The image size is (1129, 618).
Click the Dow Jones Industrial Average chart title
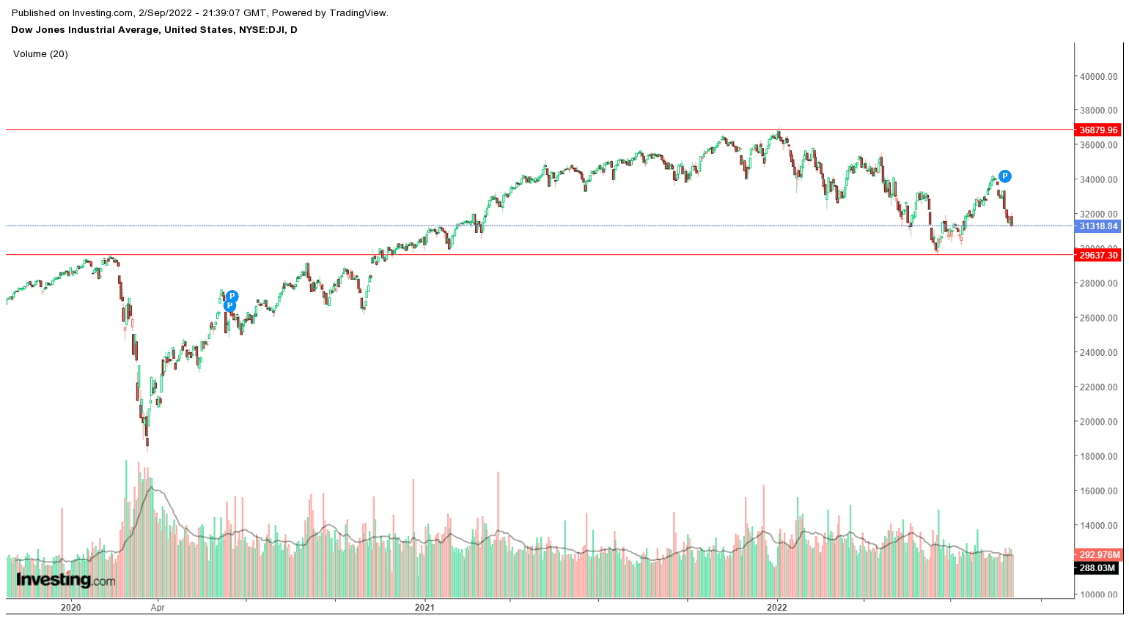(x=154, y=30)
